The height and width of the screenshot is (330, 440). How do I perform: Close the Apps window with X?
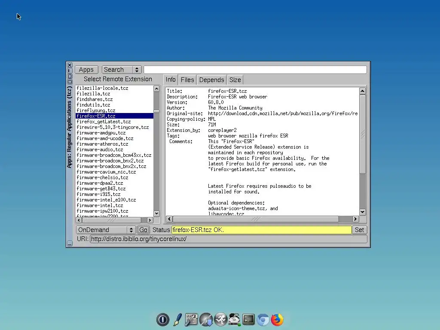click(x=70, y=65)
